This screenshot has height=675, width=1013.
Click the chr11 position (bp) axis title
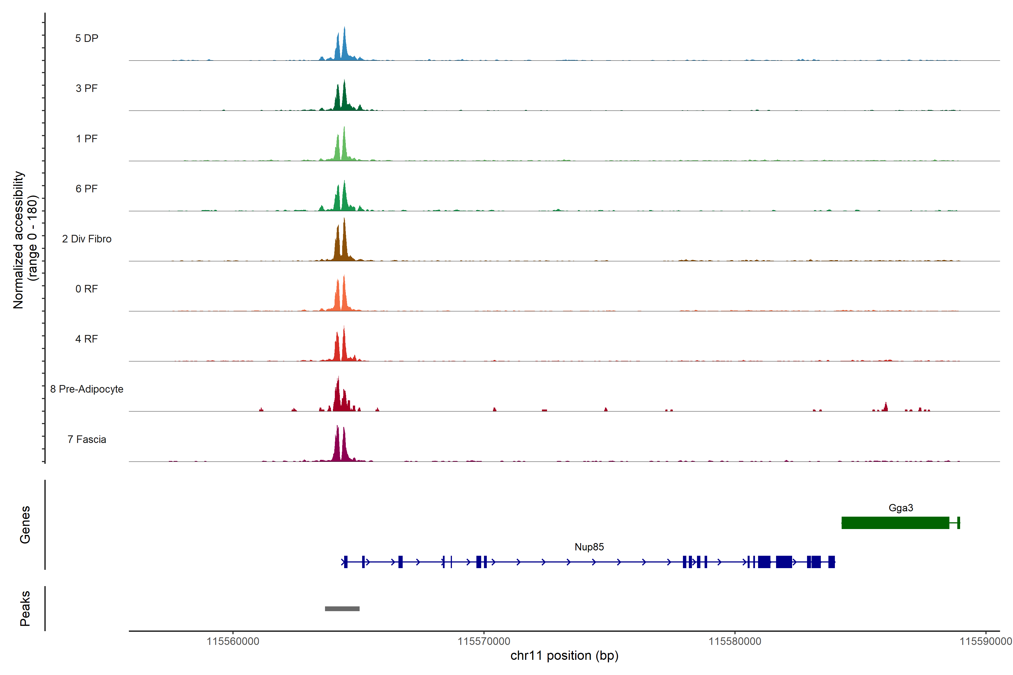tap(564, 656)
